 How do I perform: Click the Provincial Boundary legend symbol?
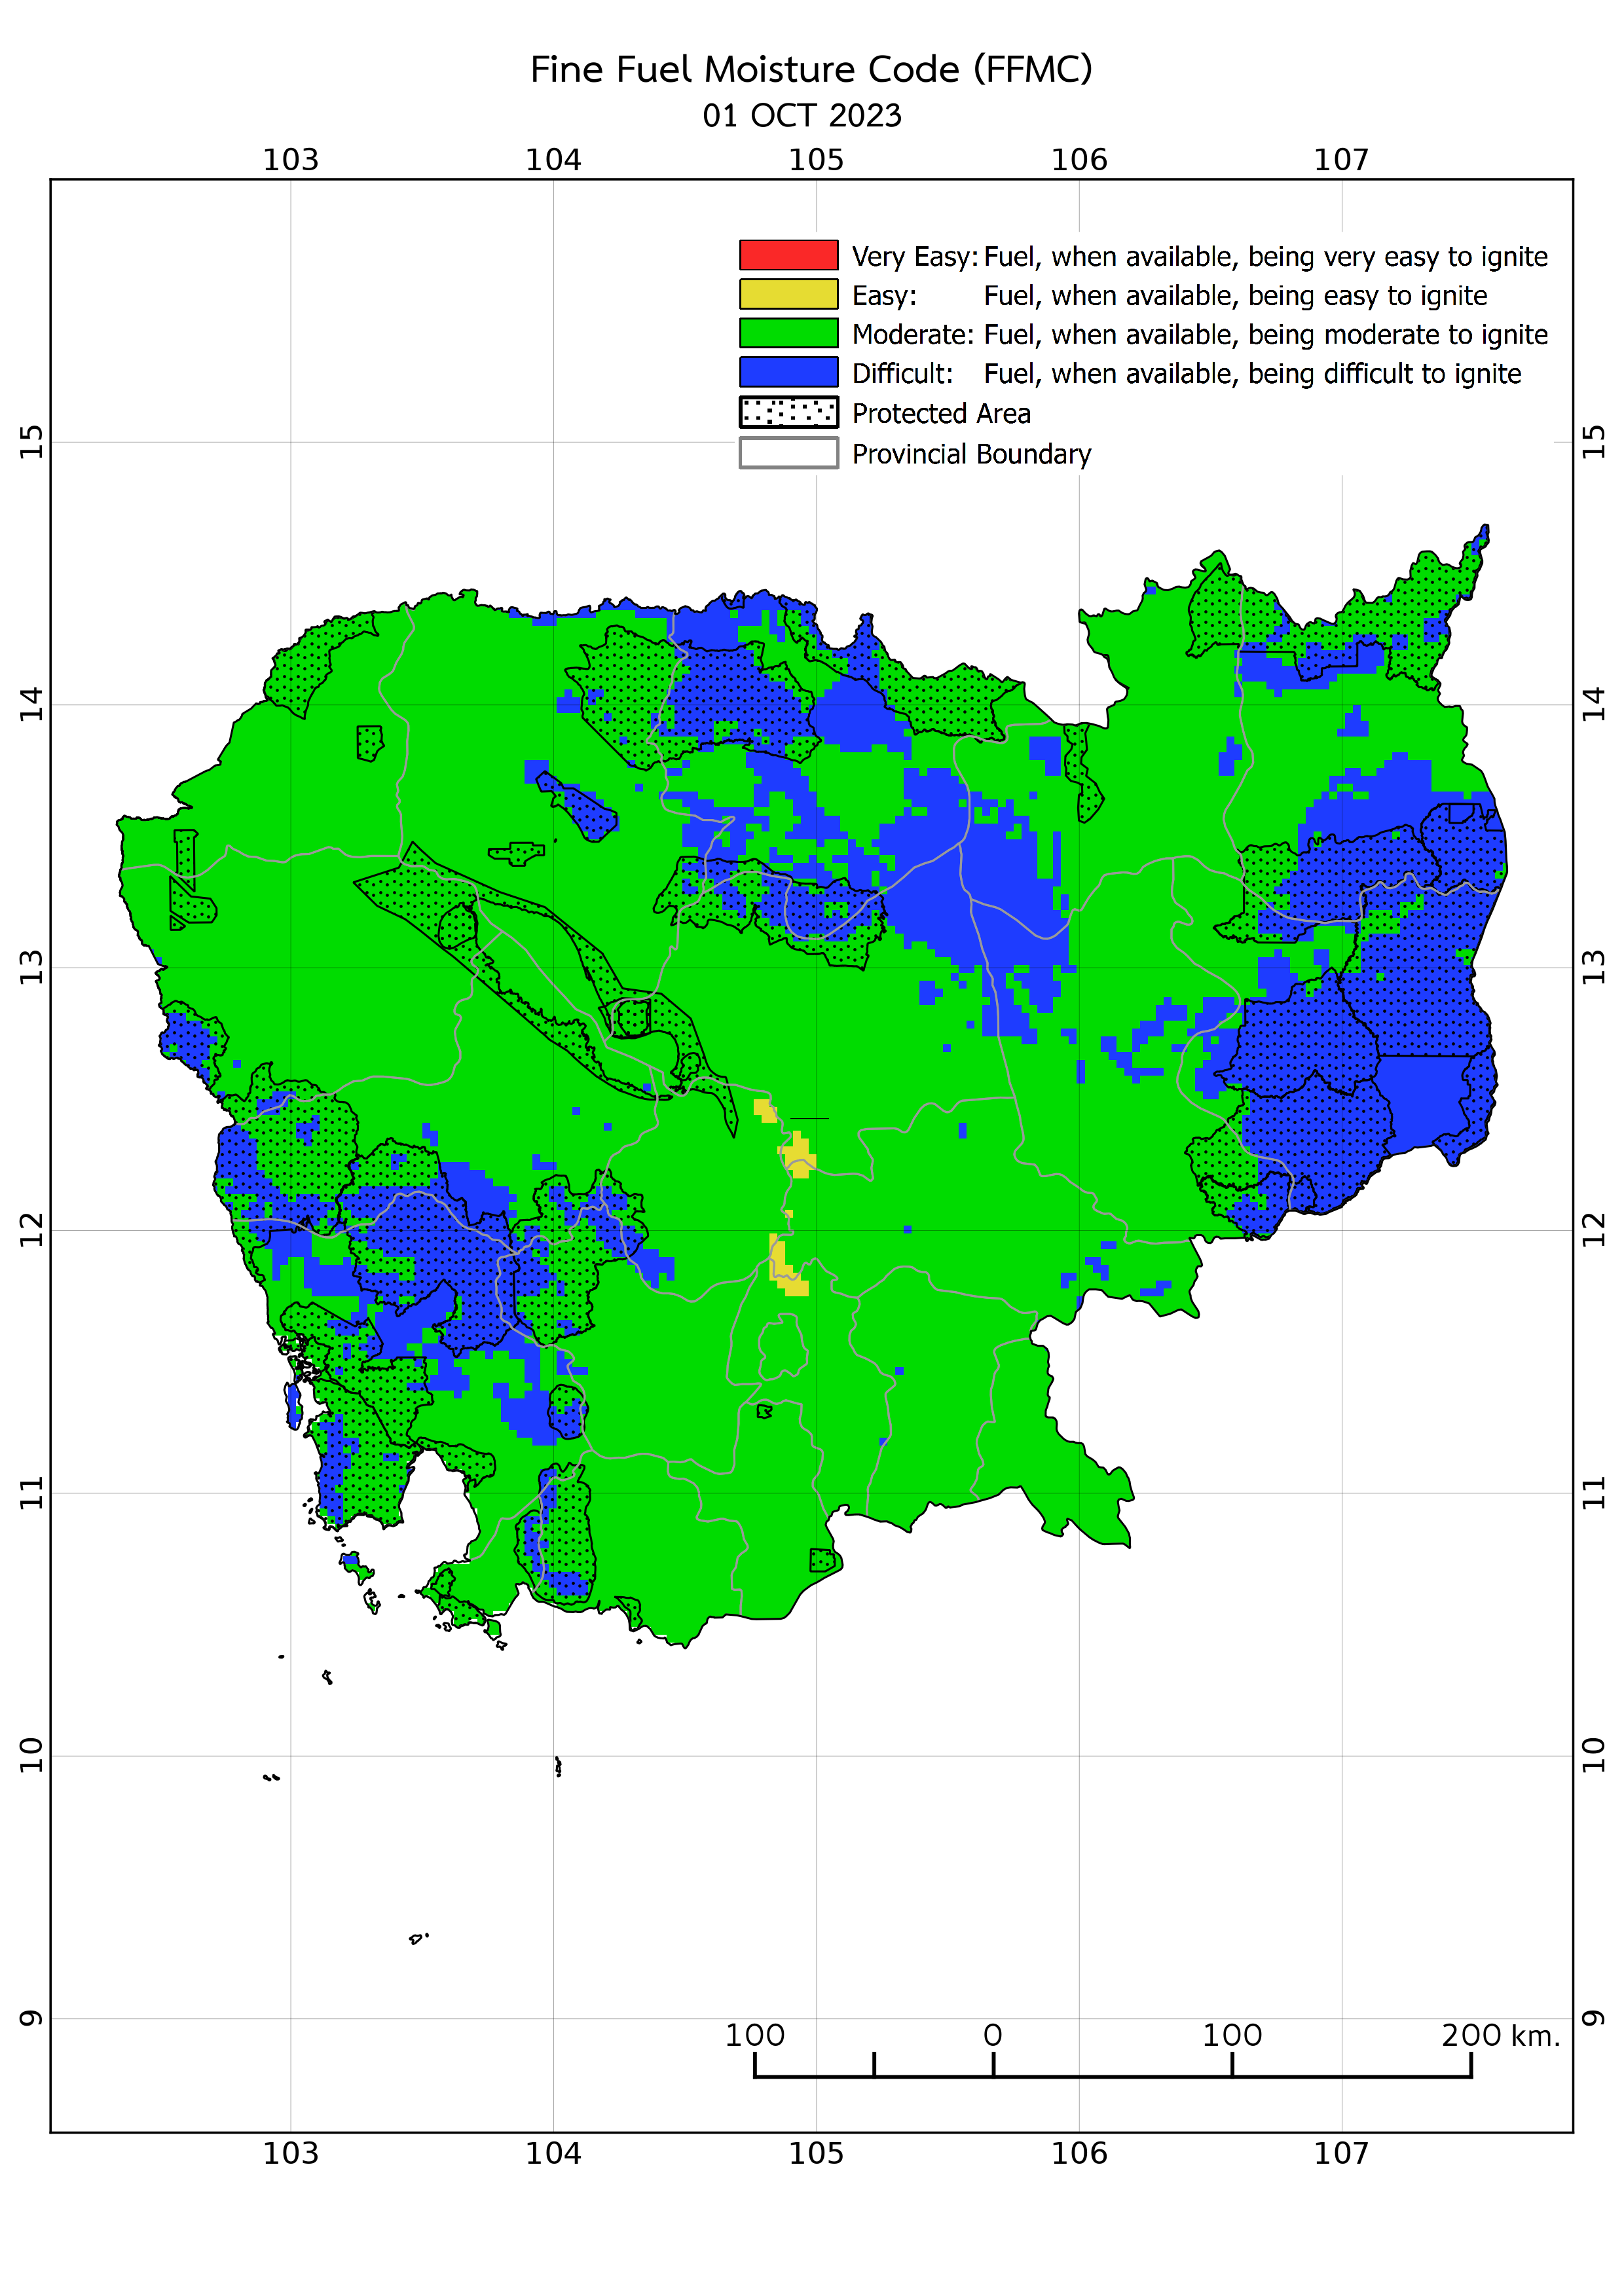788,453
